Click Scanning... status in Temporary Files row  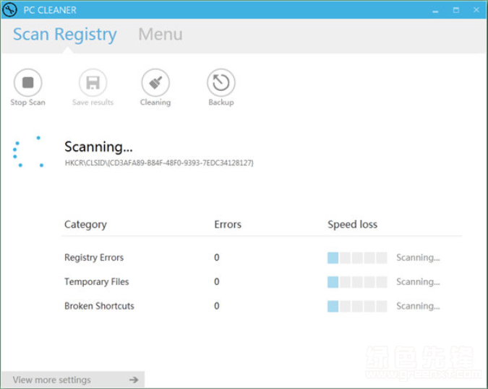418,281
